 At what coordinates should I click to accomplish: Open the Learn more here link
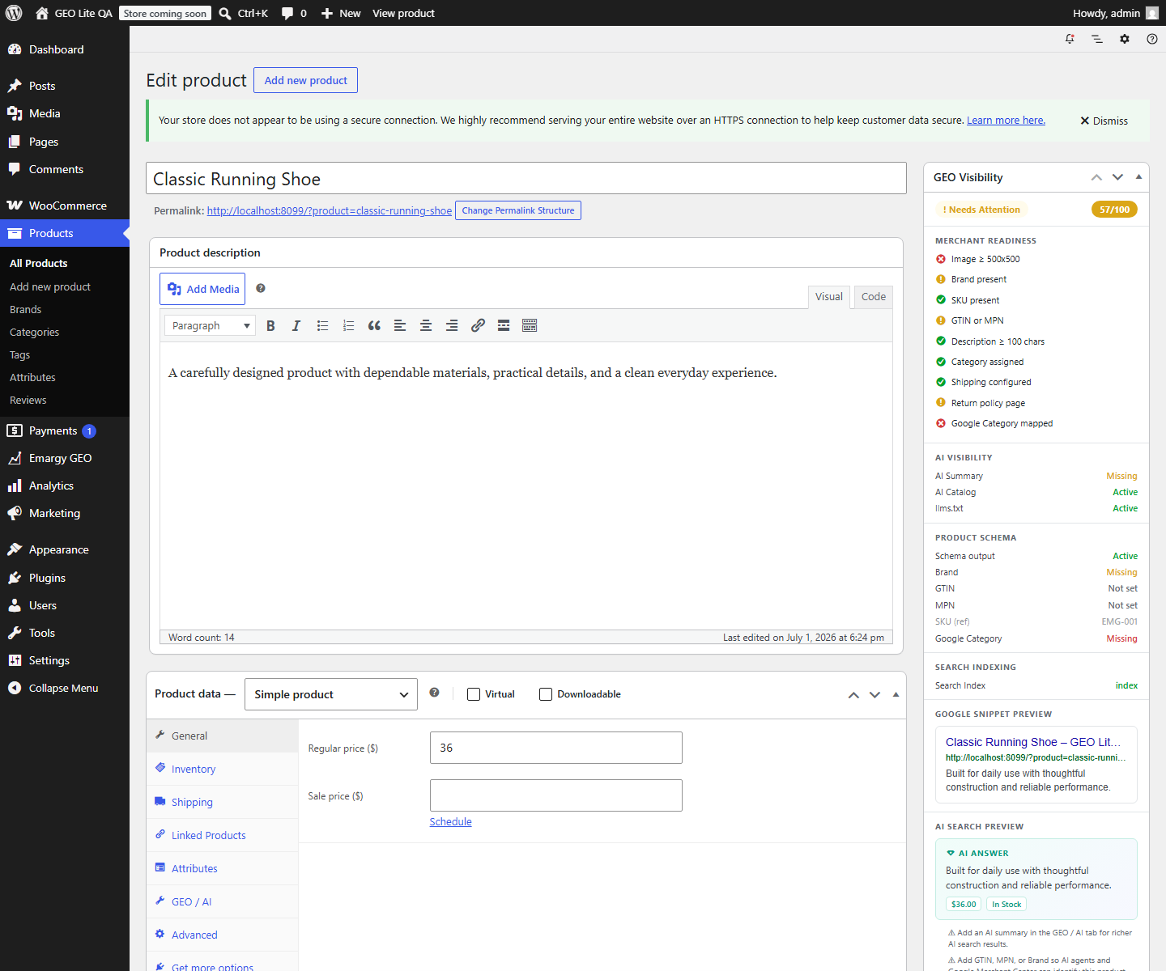point(1006,120)
